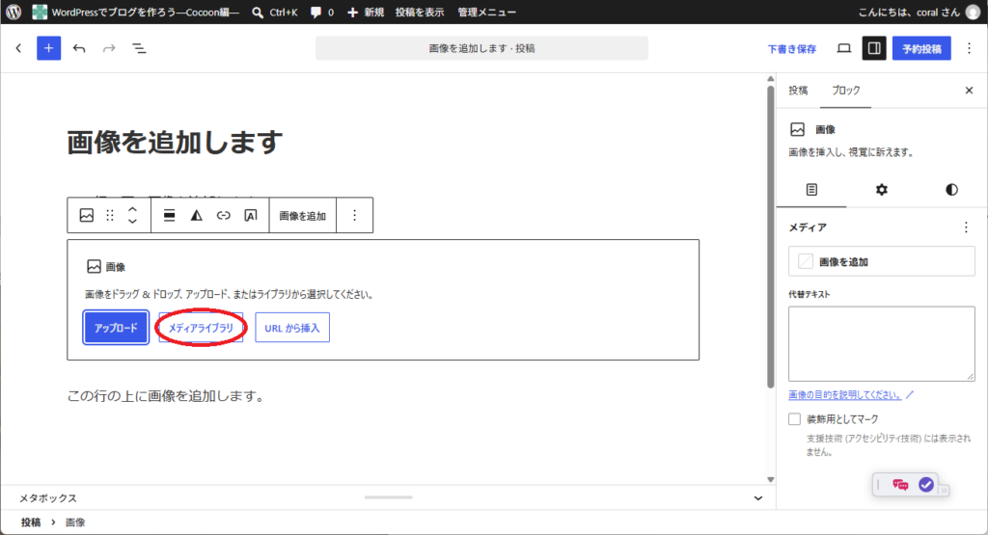Switch to the ブロック sidebar tab

[x=845, y=90]
